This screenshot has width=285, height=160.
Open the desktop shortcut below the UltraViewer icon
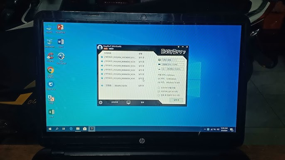tap(51, 99)
